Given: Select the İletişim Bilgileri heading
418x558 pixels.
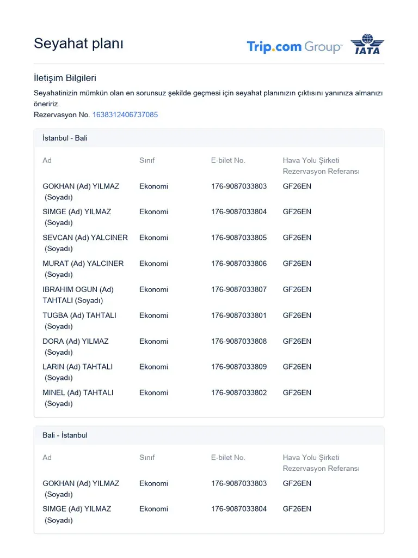Looking at the screenshot, I should (65, 78).
